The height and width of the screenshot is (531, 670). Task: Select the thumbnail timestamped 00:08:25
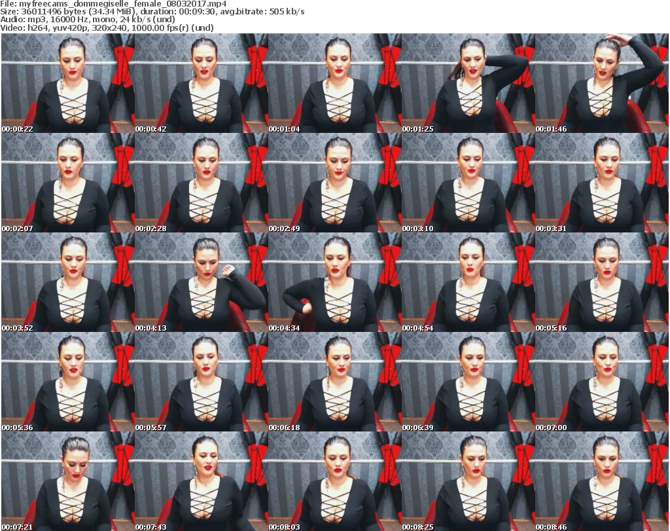click(468, 481)
